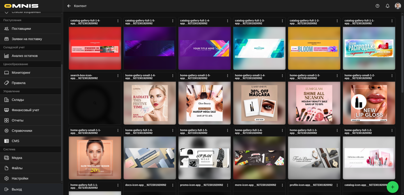This screenshot has height=195, width=404.
Task: Expand options for home-gallery-small-1-2 card
Action: pos(392,75)
